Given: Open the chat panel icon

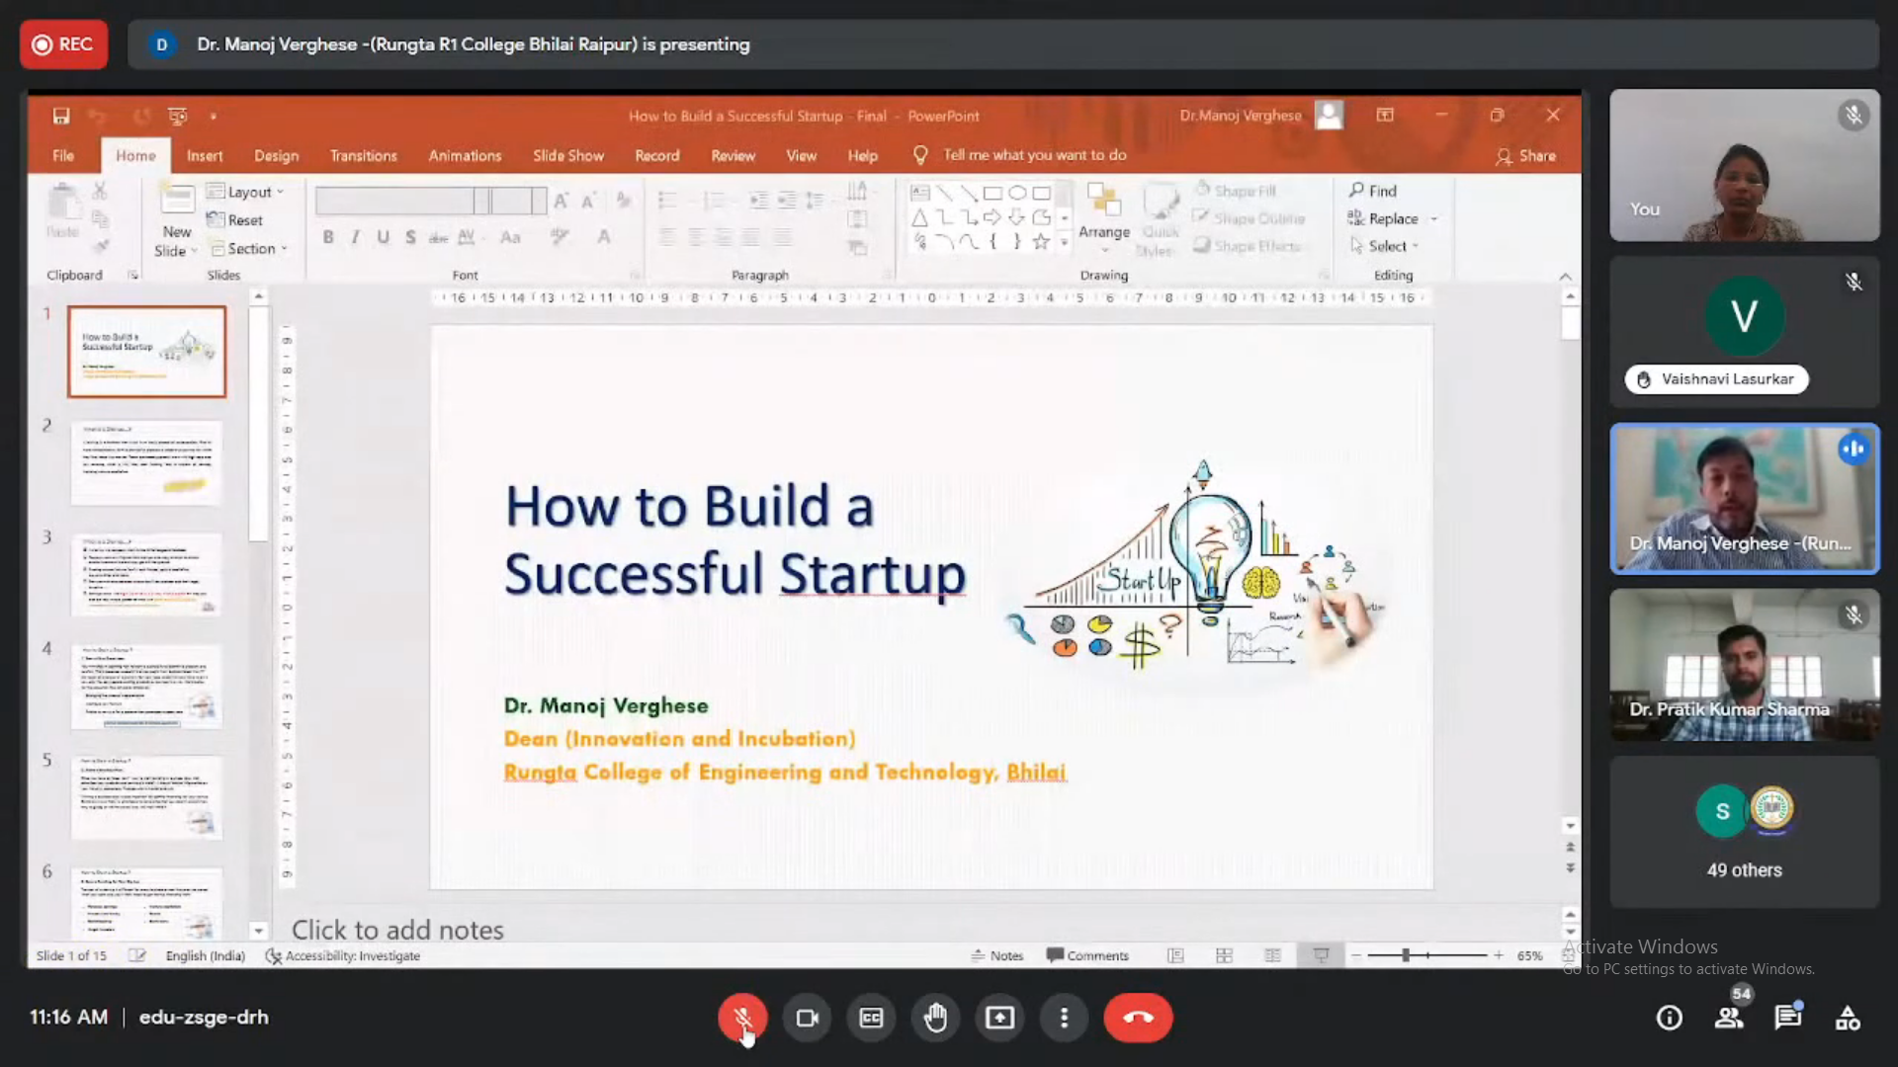Looking at the screenshot, I should [x=1787, y=1018].
